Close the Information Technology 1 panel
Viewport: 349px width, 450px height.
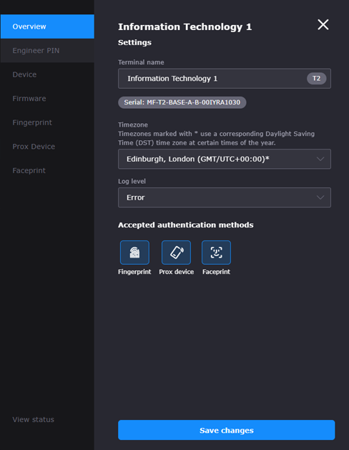point(323,24)
